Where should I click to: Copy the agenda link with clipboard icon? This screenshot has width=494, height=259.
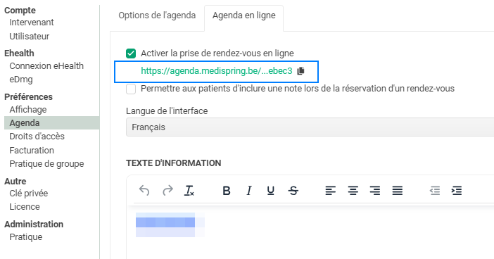tap(301, 71)
